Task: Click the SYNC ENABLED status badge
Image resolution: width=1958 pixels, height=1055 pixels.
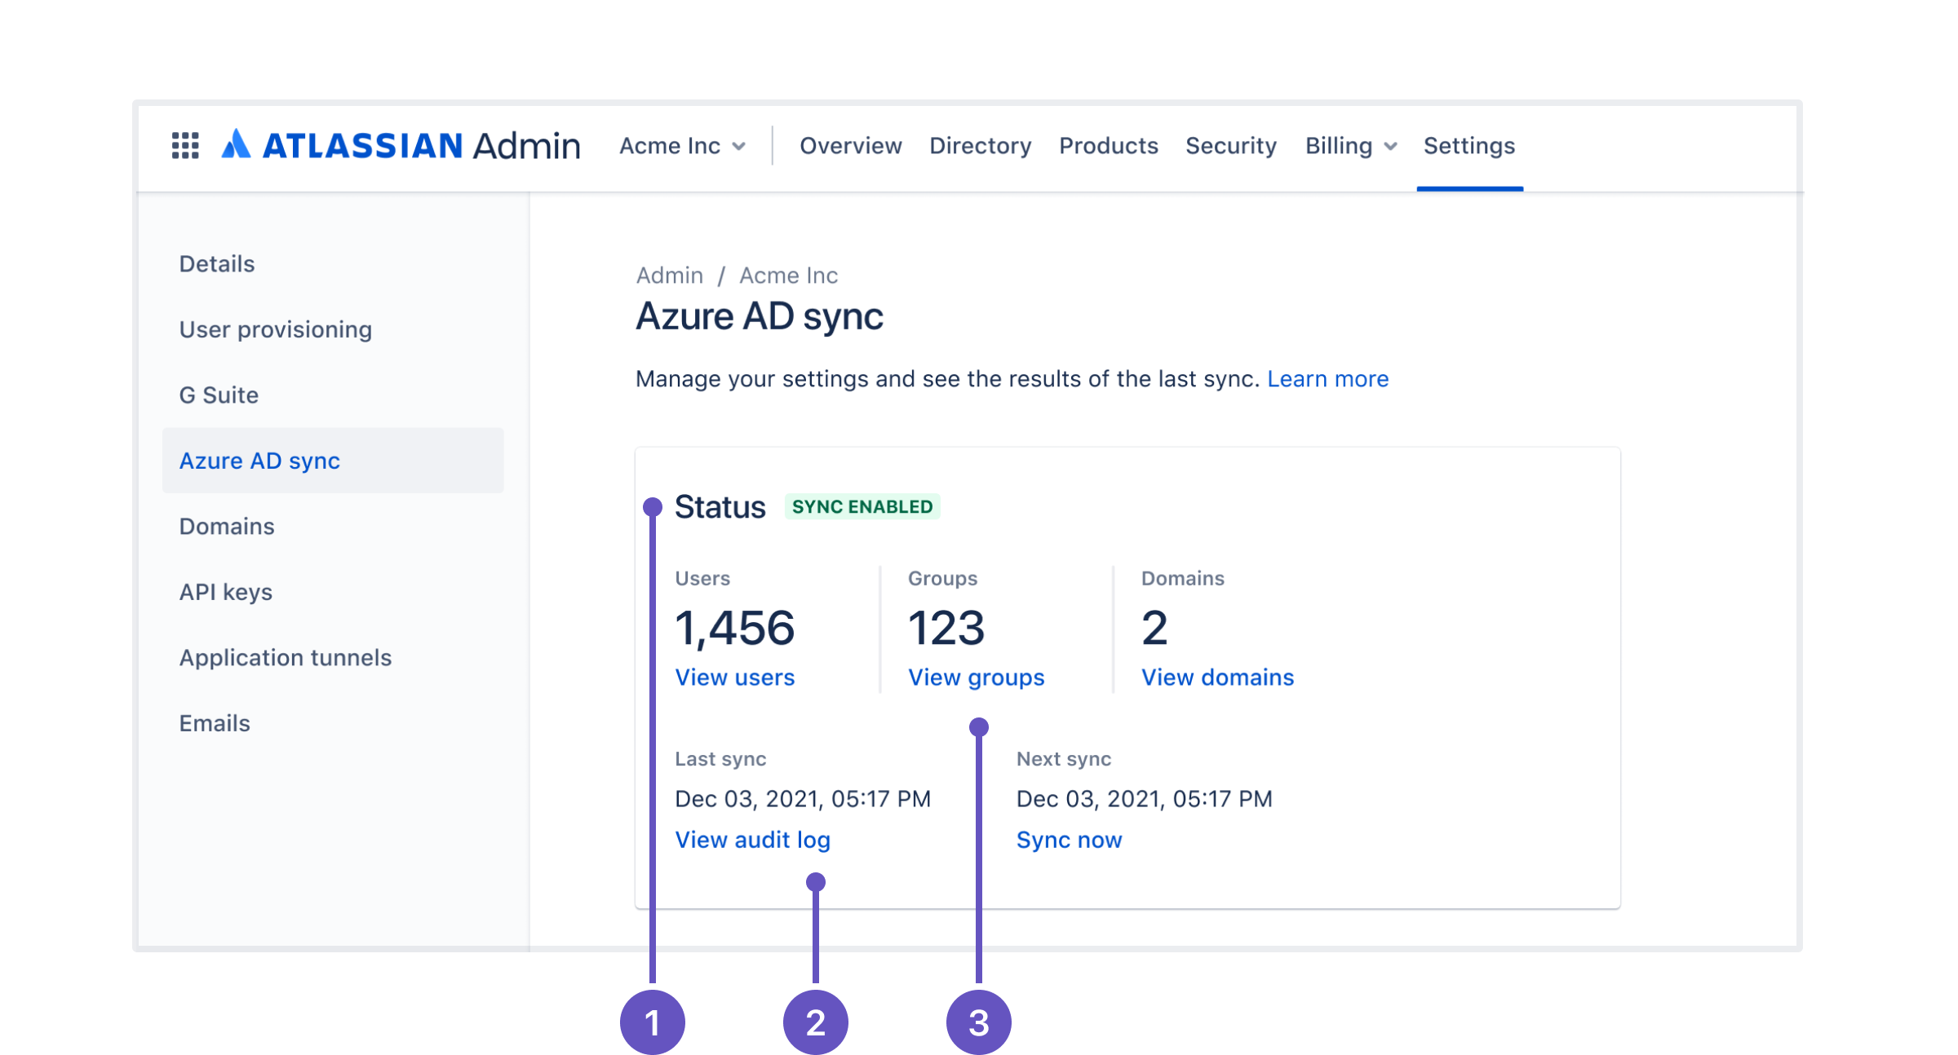Action: (862, 507)
